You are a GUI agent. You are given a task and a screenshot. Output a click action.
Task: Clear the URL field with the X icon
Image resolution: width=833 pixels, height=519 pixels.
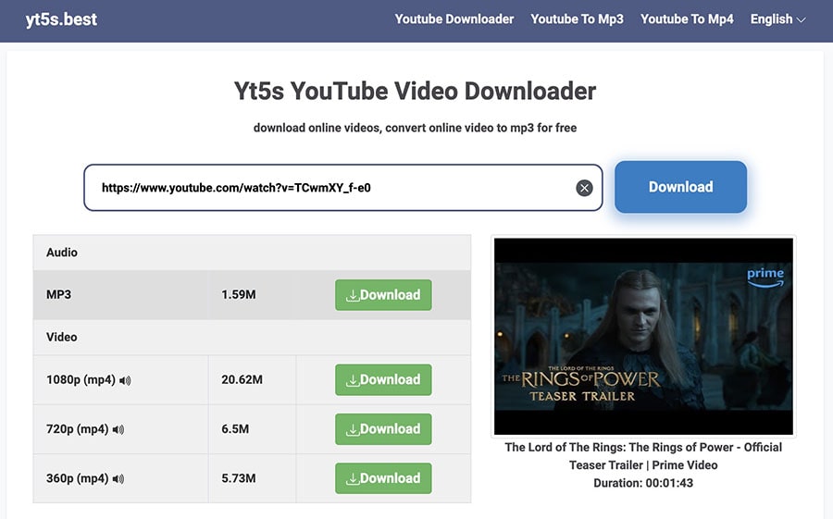point(584,188)
